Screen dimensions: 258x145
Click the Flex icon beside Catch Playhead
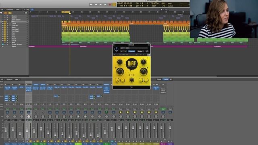[28, 10]
